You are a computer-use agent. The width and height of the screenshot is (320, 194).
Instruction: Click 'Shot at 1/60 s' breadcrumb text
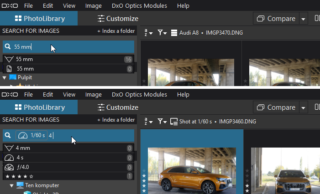coord(195,122)
